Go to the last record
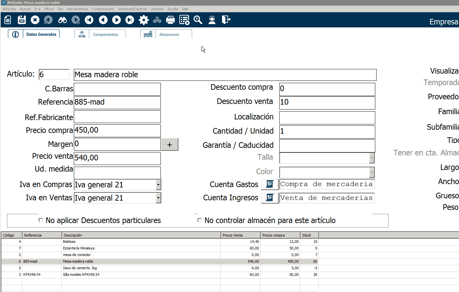 click(130, 20)
